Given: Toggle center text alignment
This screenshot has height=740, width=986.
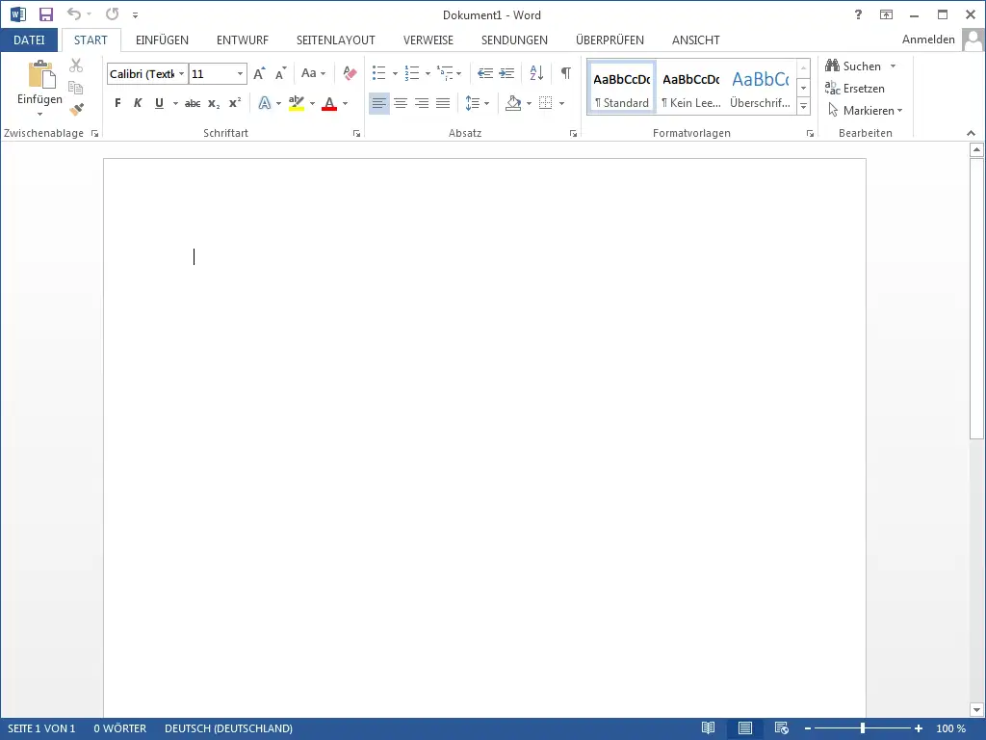Looking at the screenshot, I should (x=401, y=103).
